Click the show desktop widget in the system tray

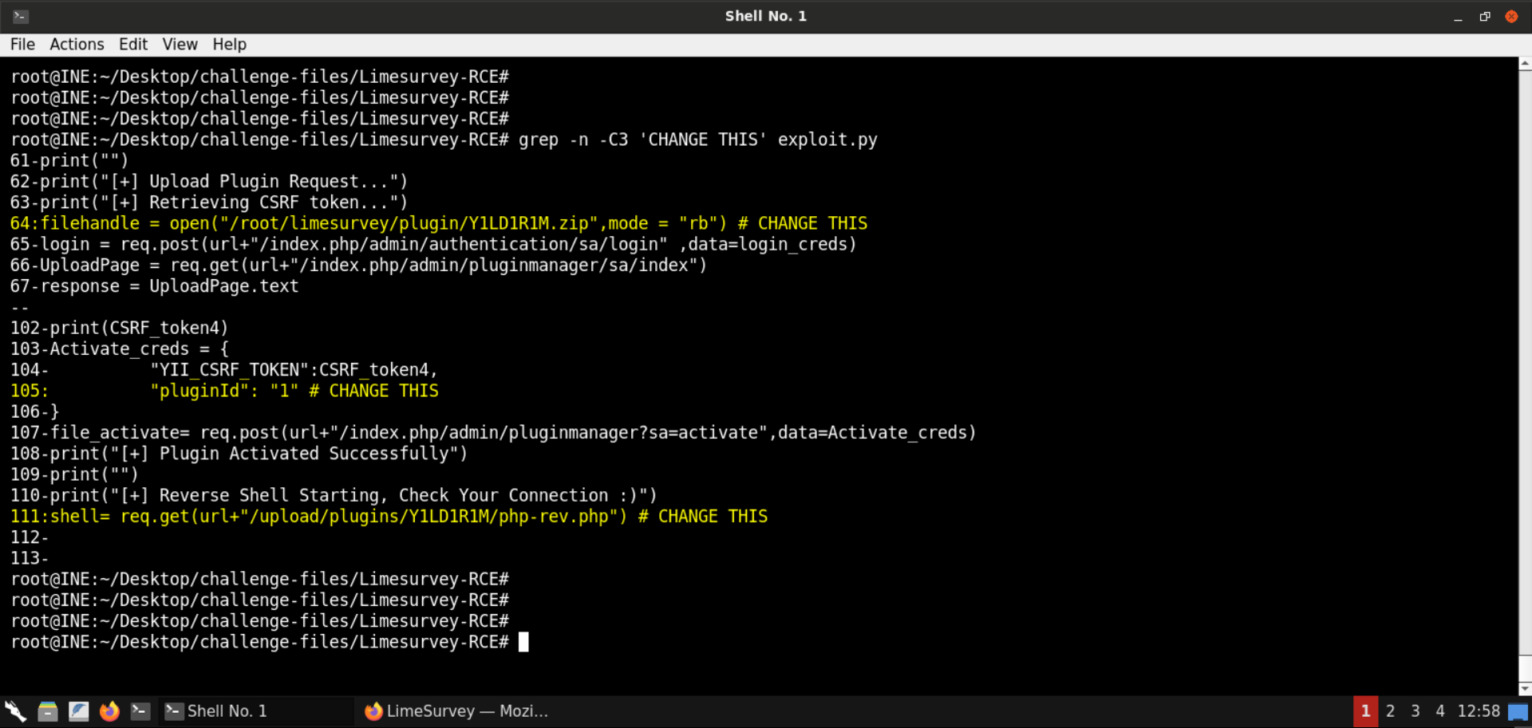click(x=1518, y=710)
